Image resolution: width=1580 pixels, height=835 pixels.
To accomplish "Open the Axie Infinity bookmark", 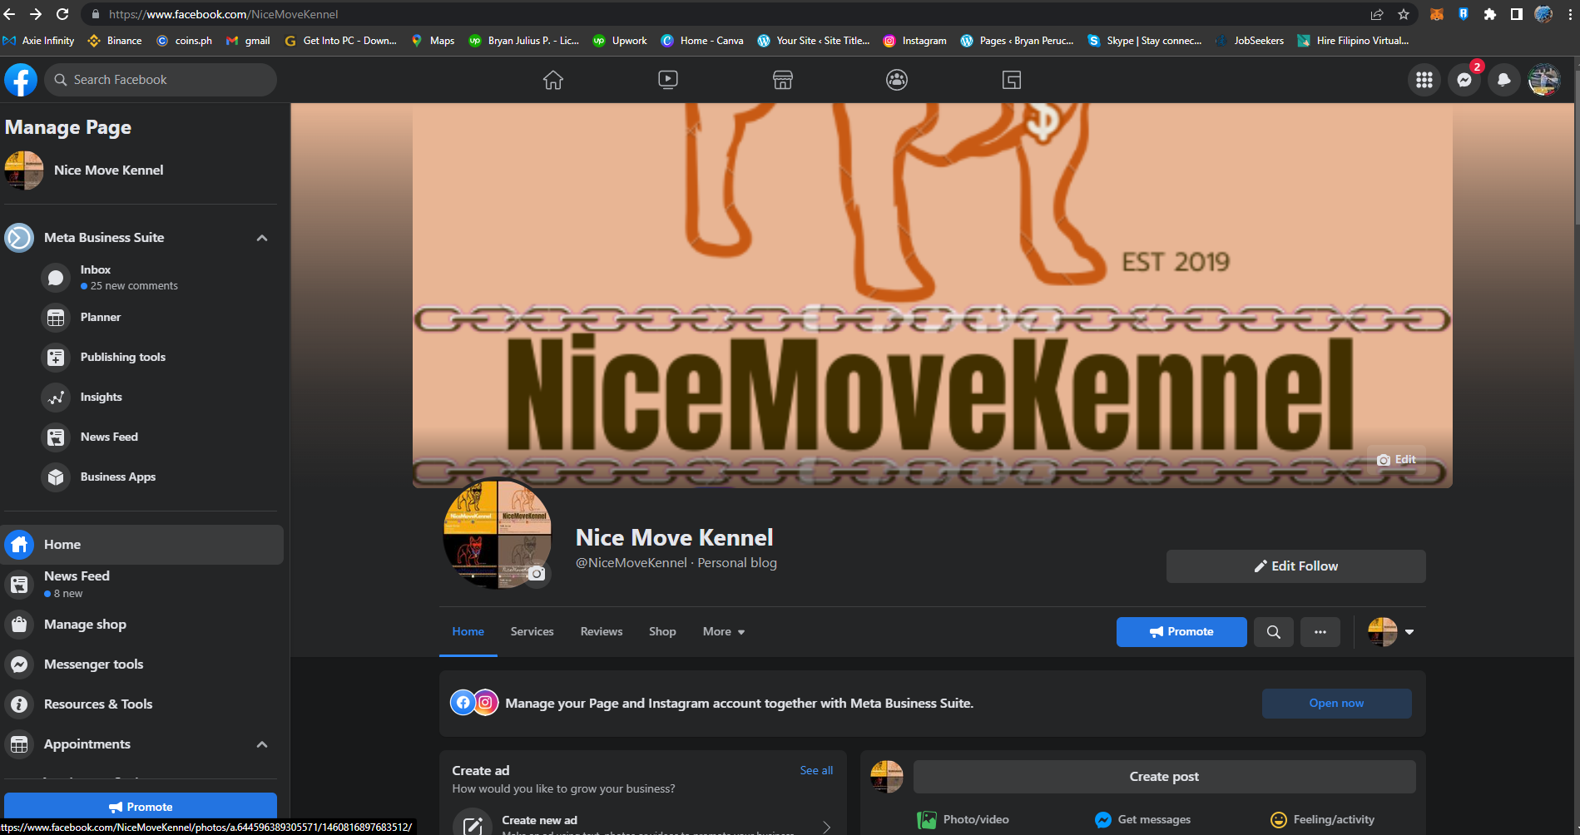I will point(39,41).
